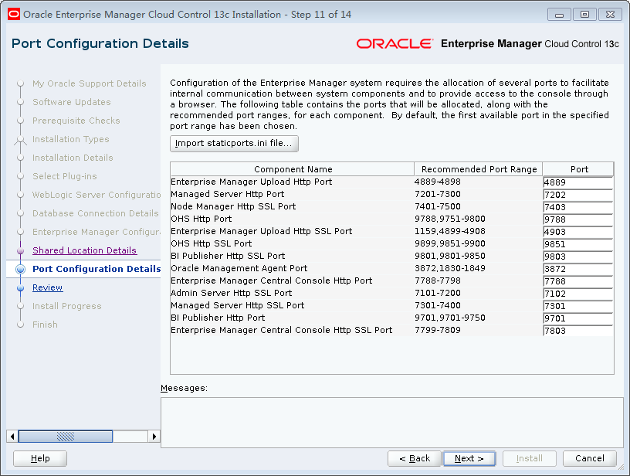Click the Cancel button

(590, 458)
